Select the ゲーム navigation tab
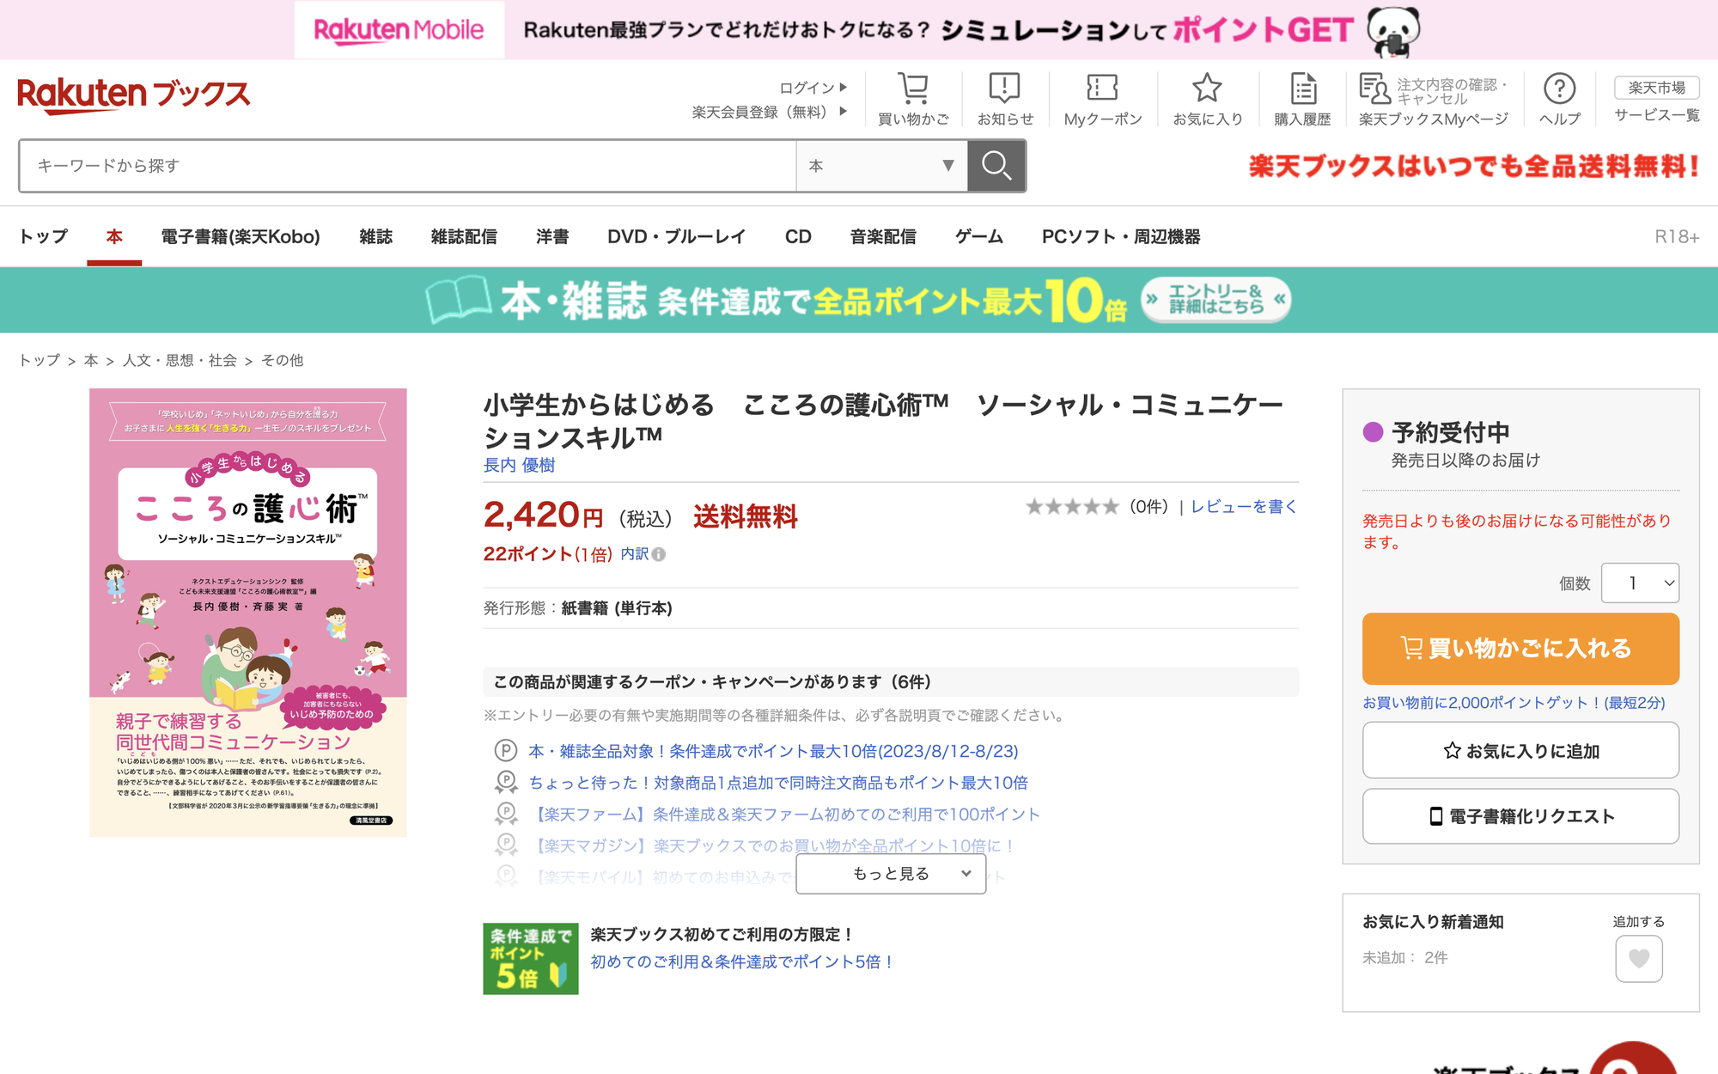The height and width of the screenshot is (1074, 1718). pos(979,236)
